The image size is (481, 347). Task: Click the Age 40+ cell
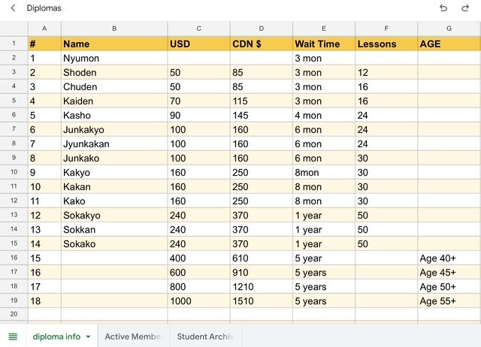pyautogui.click(x=449, y=258)
